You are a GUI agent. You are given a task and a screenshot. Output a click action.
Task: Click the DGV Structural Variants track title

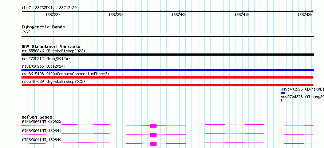[51, 47]
